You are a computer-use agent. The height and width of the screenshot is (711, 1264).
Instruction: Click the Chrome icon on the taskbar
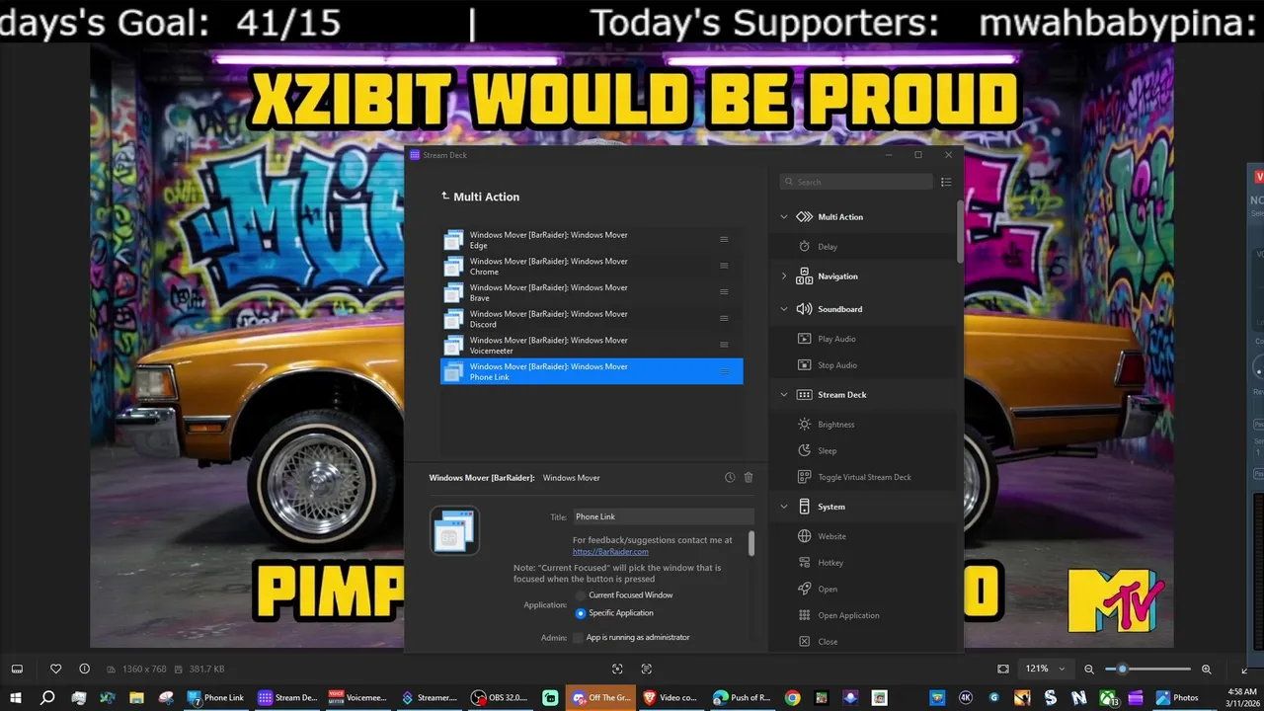(x=792, y=697)
